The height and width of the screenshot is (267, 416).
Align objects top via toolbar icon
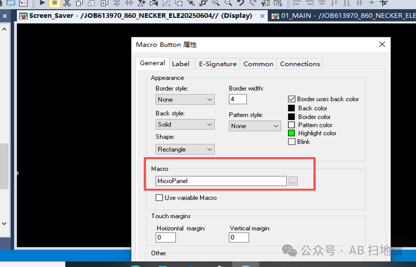point(334,3)
